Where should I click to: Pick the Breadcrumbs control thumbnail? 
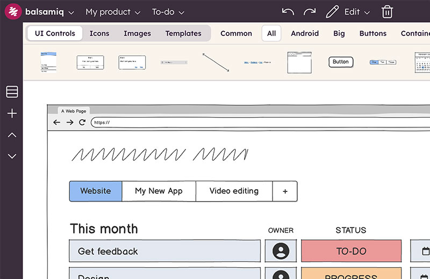(x=257, y=62)
